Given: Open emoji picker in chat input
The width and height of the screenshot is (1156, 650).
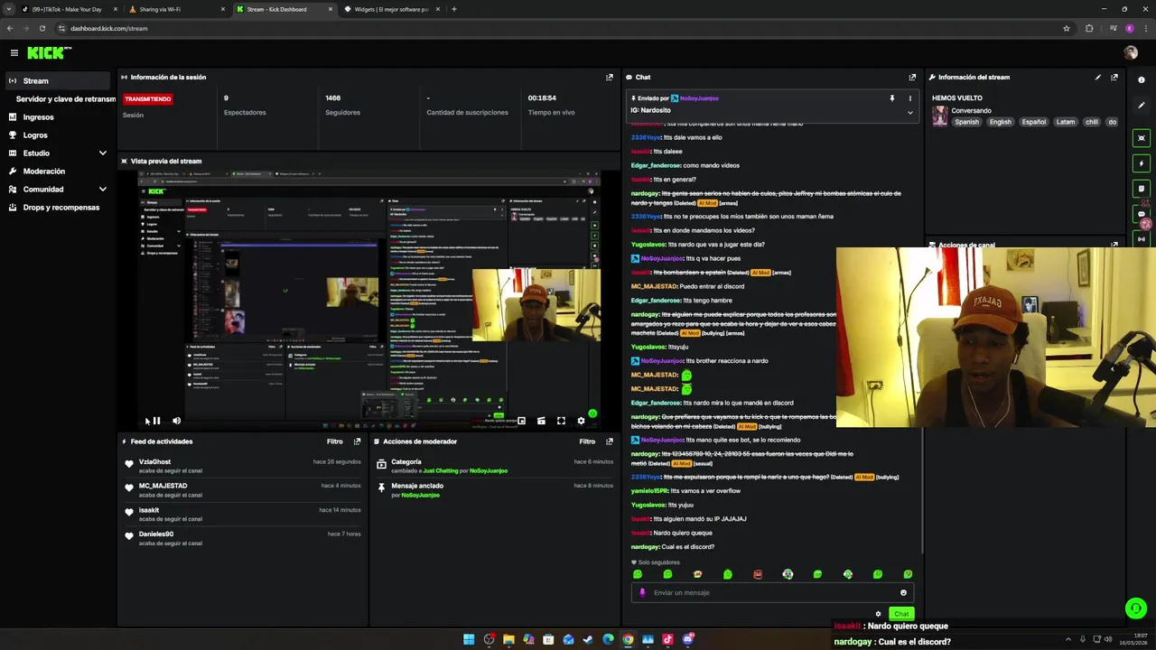Looking at the screenshot, I should coord(903,593).
